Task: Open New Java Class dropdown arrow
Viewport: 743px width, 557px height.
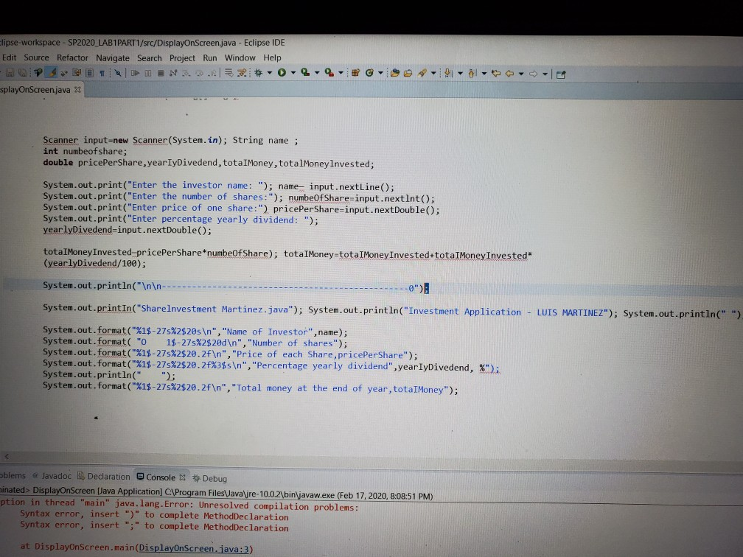Action: 380,73
